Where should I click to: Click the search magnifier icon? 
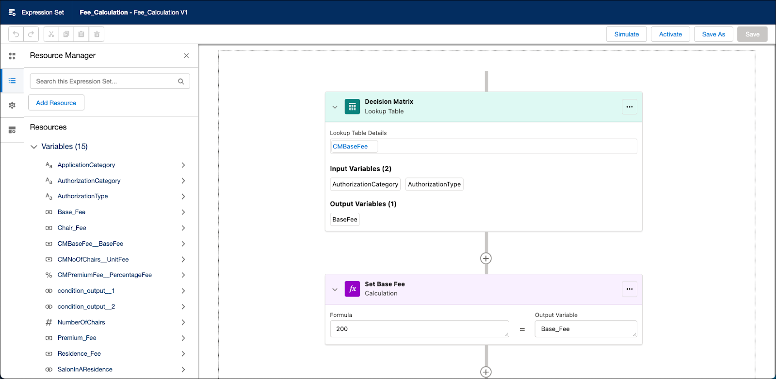[x=181, y=81]
